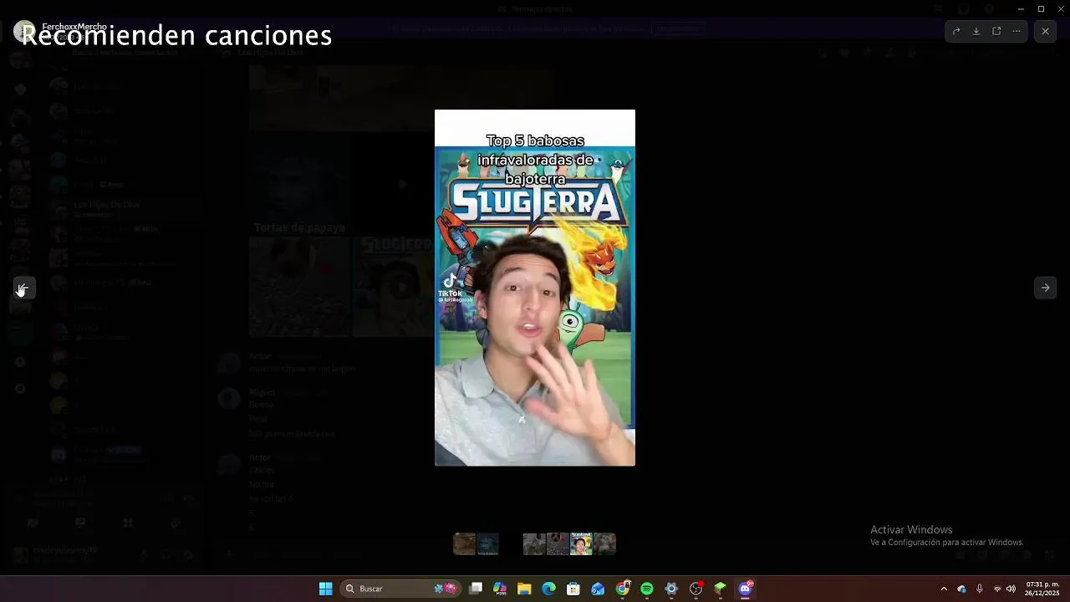1070x602 pixels.
Task: Open Microsoft Edge from the taskbar
Action: click(548, 589)
